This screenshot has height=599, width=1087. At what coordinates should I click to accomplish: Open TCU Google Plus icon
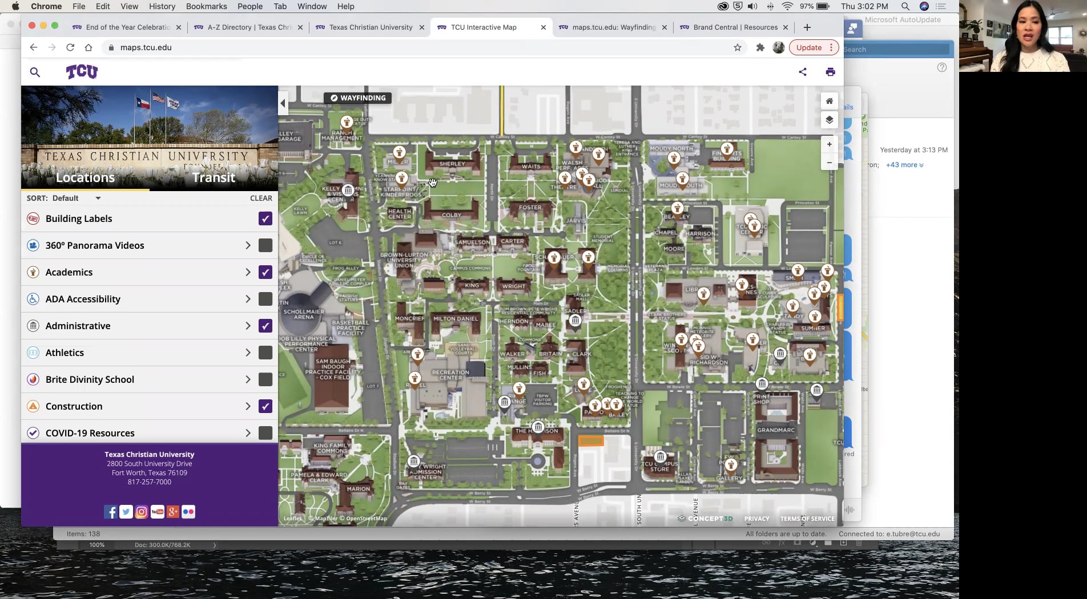click(172, 512)
